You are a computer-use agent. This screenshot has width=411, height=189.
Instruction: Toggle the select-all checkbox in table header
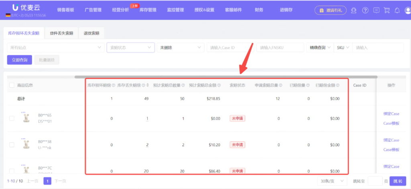(x=12, y=85)
